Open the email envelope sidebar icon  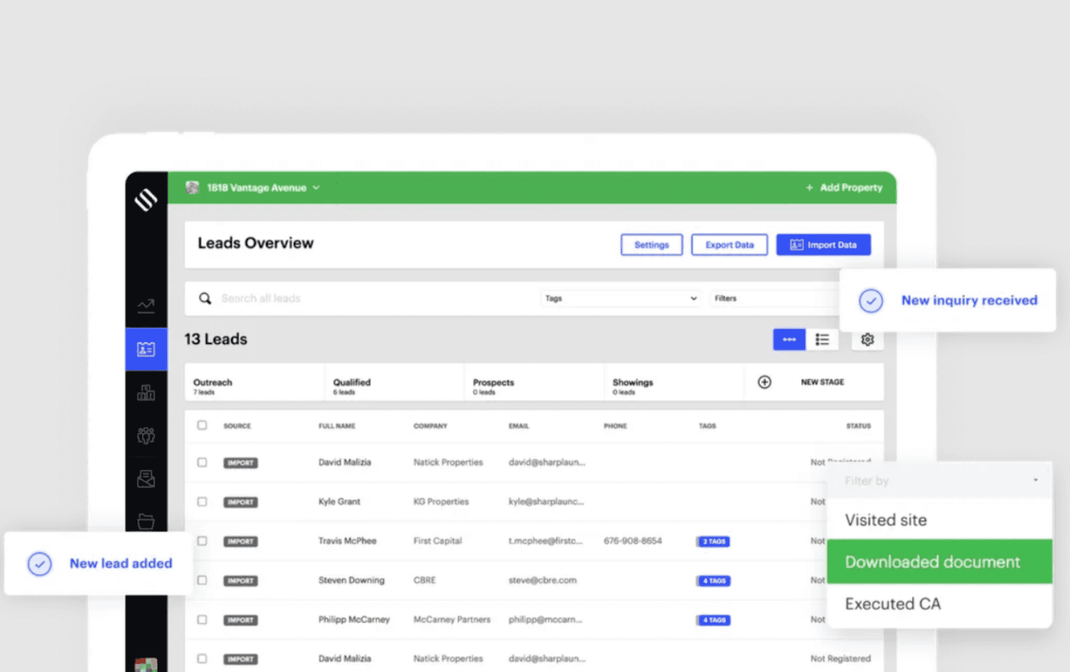pyautogui.click(x=146, y=479)
